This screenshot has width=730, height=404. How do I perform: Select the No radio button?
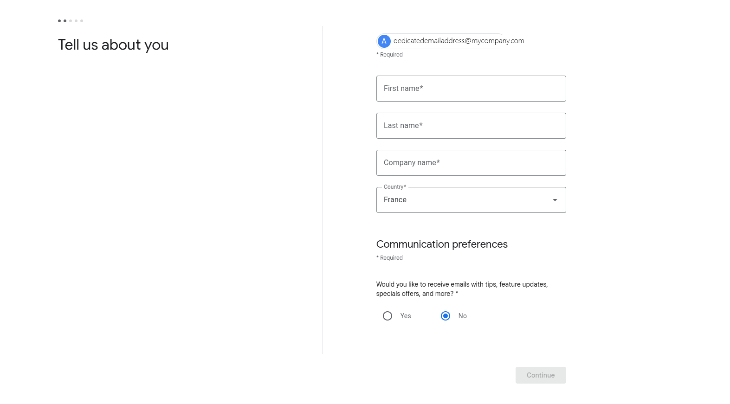(446, 316)
